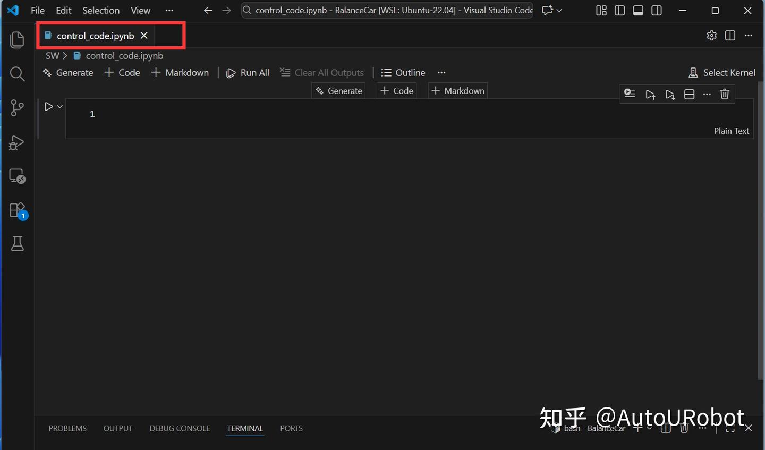
Task: Click + Markdown button above cell
Action: point(458,91)
